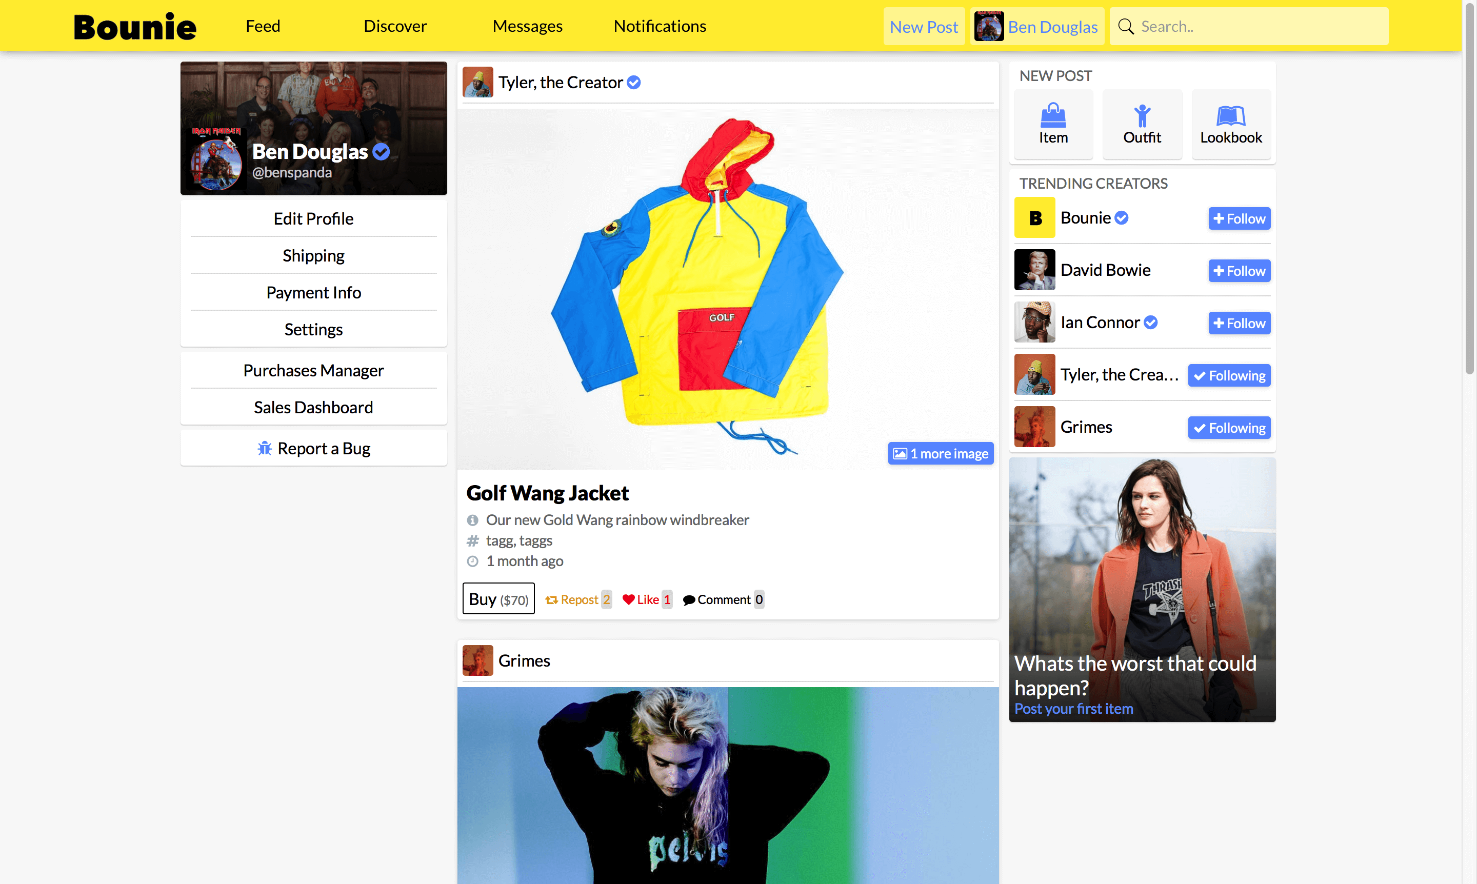The width and height of the screenshot is (1477, 884).
Task: Click the Item shopping bag icon
Action: pyautogui.click(x=1053, y=115)
